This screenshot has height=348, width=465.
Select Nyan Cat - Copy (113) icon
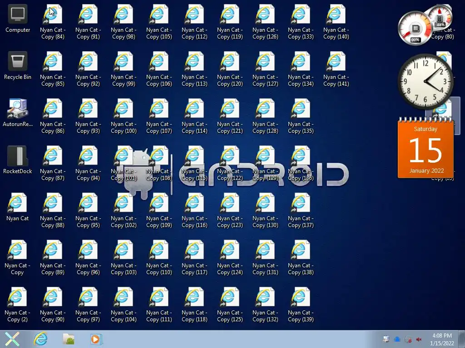194,69
